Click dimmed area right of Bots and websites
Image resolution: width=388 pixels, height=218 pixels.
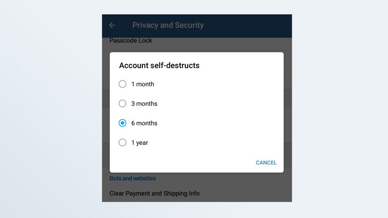(x=233, y=178)
